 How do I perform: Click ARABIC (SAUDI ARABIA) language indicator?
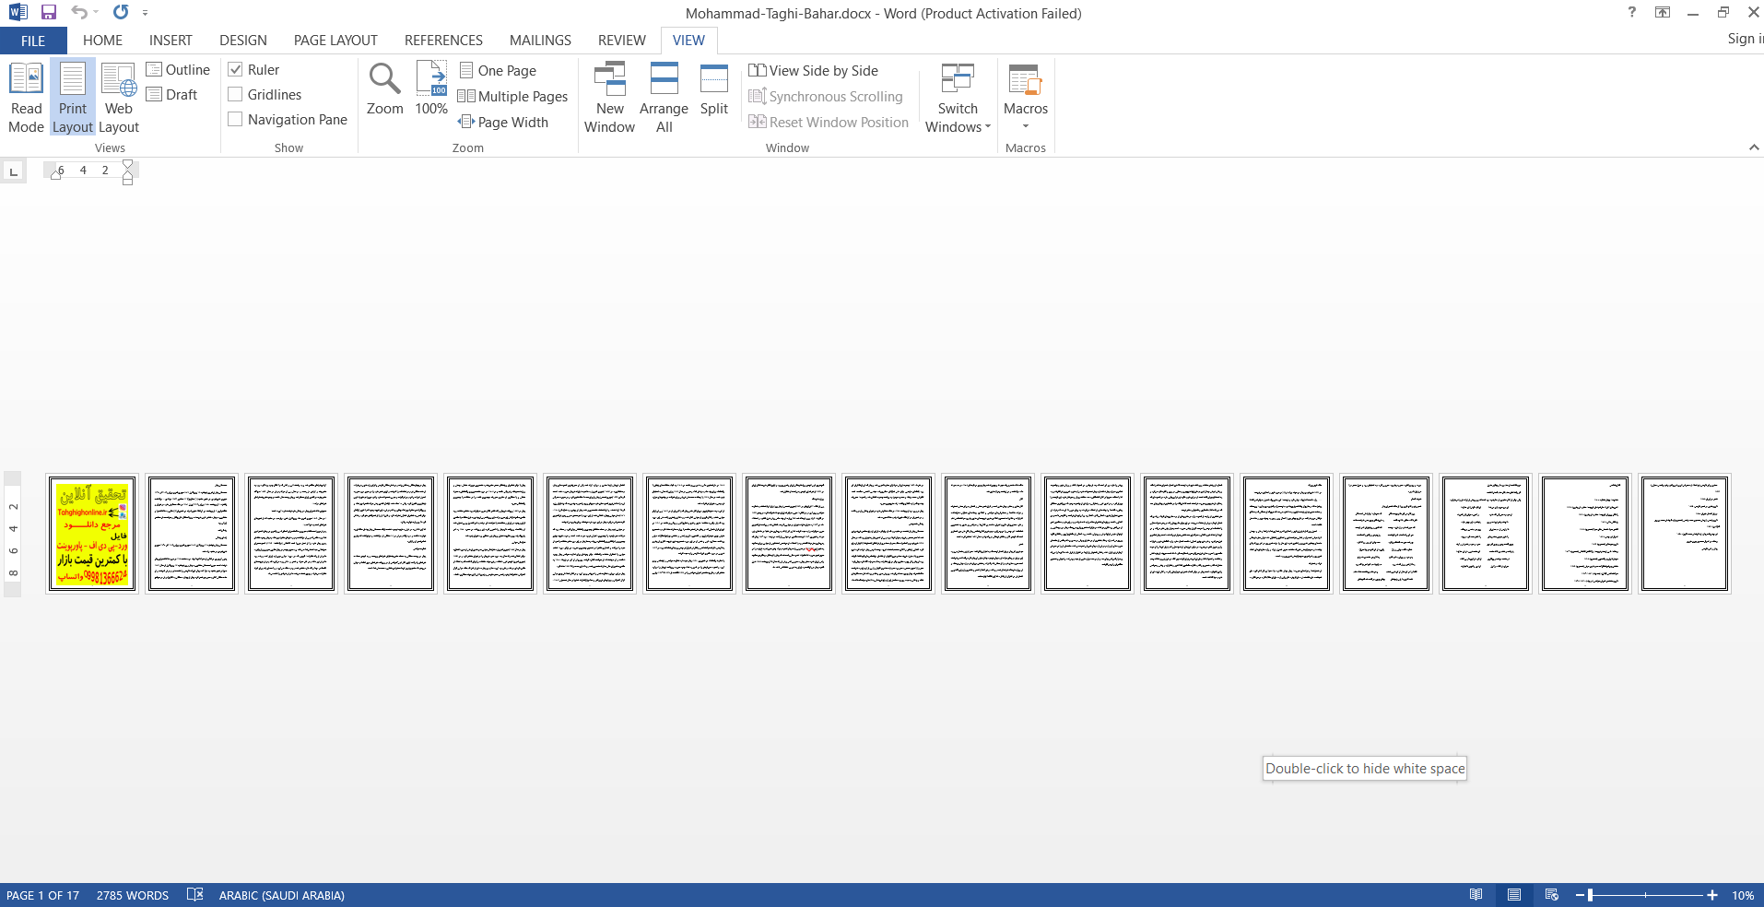281,895
